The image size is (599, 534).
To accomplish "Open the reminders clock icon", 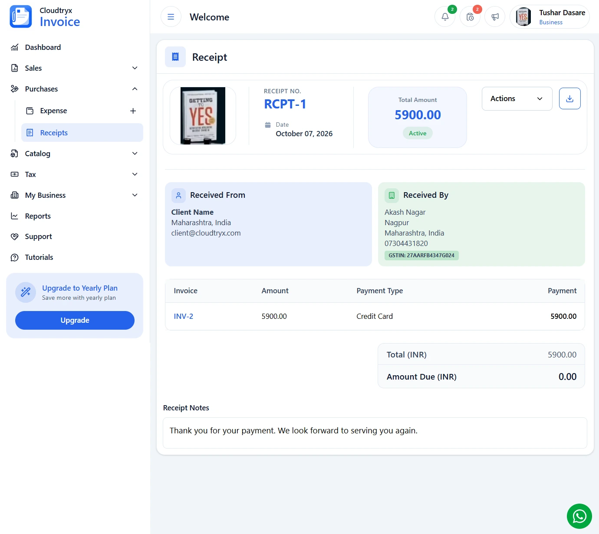I will pyautogui.click(x=470, y=17).
